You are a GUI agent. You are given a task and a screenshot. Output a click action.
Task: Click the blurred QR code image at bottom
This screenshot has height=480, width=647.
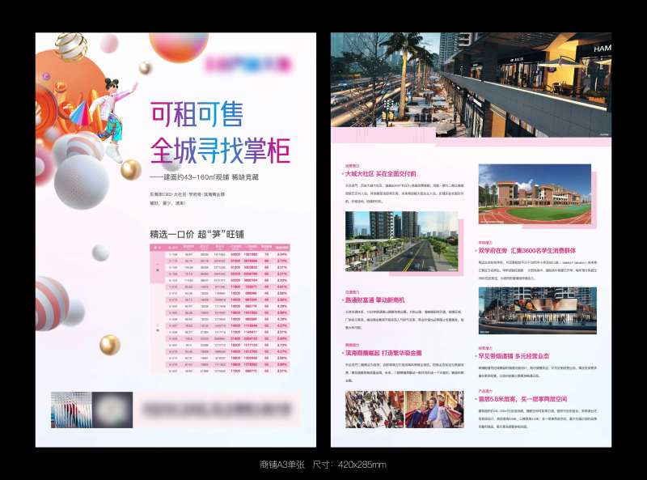click(112, 410)
